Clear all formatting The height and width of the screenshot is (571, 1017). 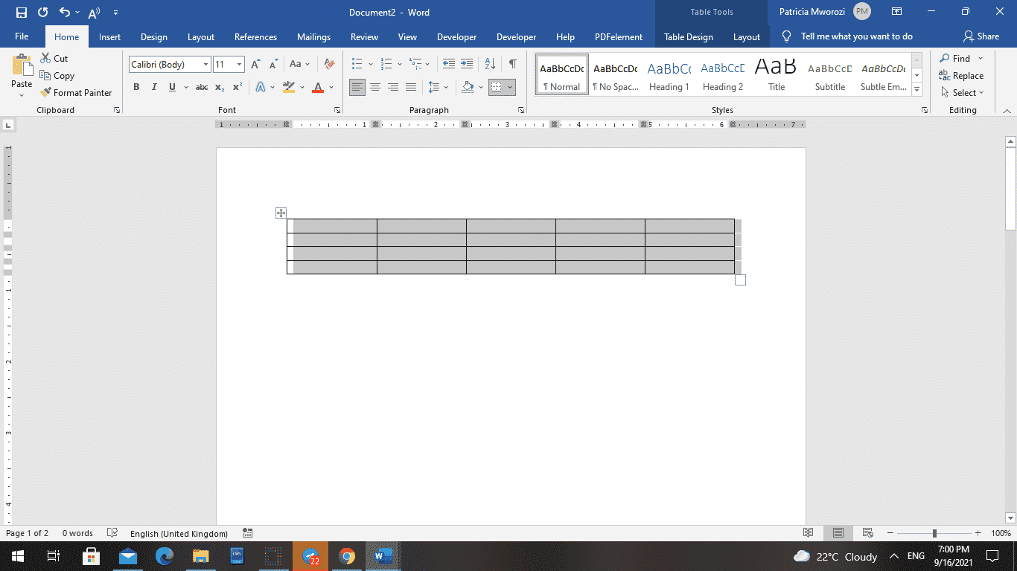[x=329, y=64]
